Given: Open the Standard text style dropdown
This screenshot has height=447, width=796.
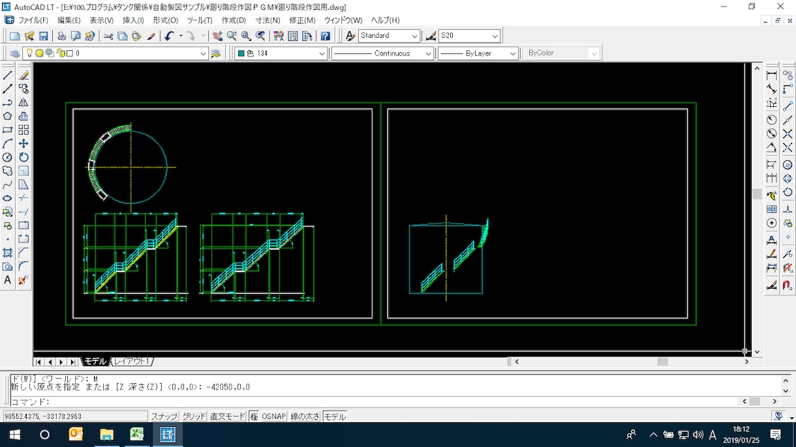Looking at the screenshot, I should click(389, 36).
